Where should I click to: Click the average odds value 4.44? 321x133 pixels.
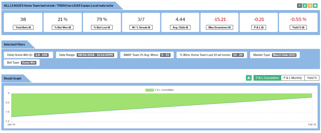click(180, 19)
